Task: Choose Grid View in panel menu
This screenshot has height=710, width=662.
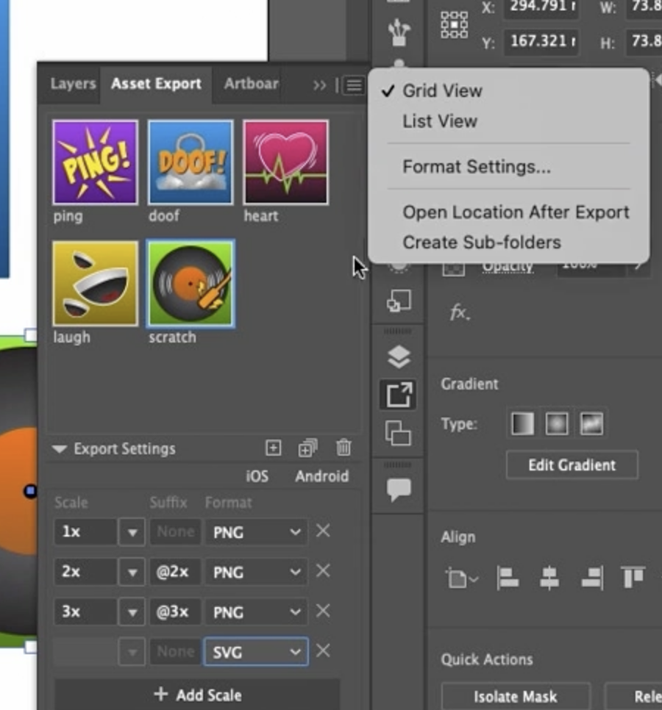Action: 442,91
